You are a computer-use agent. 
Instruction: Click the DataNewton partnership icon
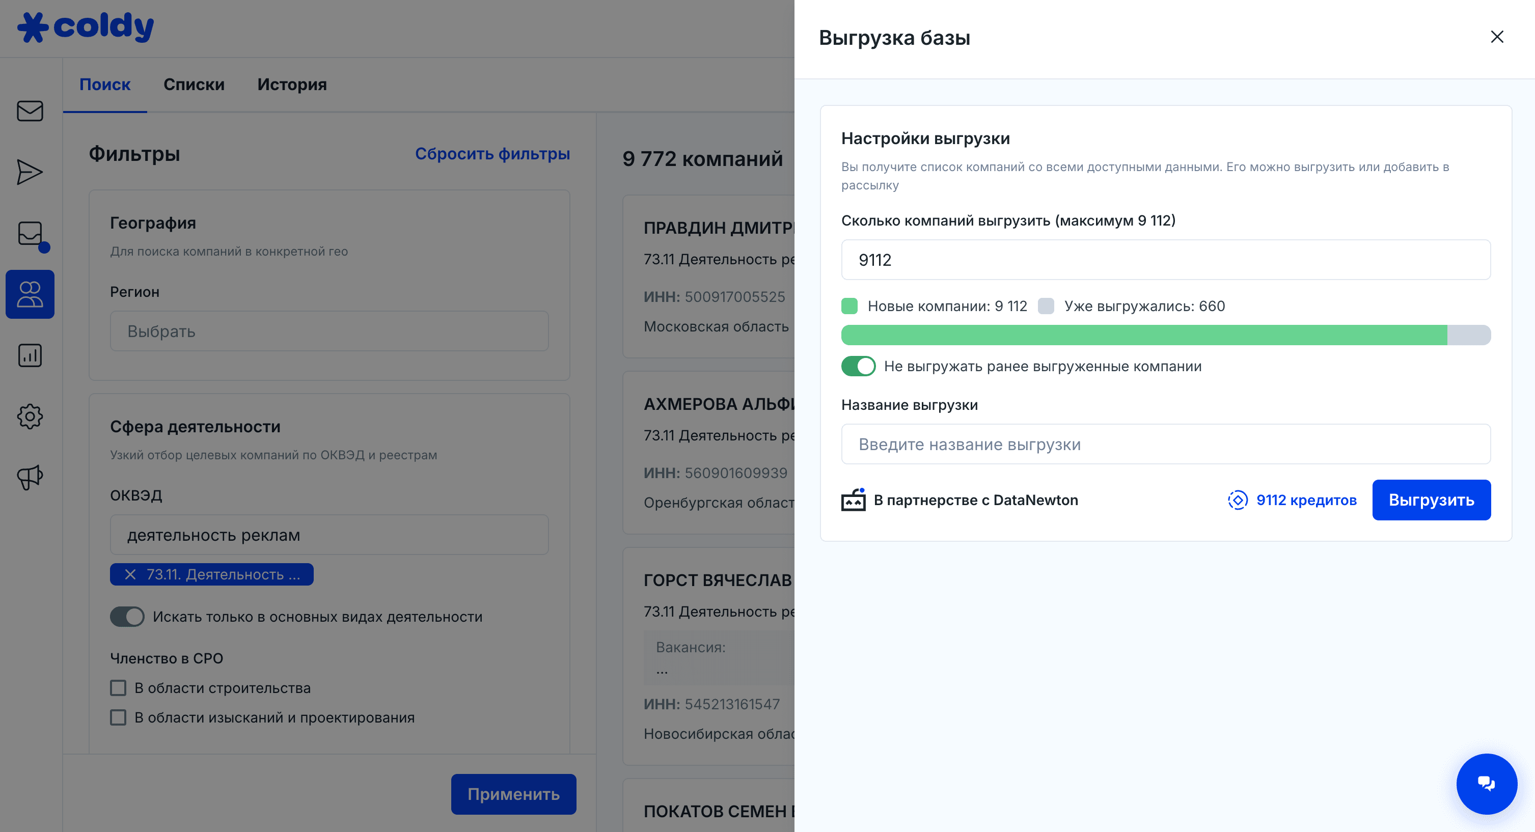pos(853,500)
